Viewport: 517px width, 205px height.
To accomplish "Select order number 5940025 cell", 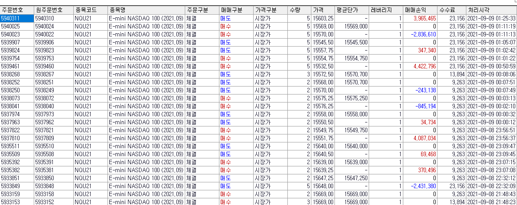I will point(17,26).
